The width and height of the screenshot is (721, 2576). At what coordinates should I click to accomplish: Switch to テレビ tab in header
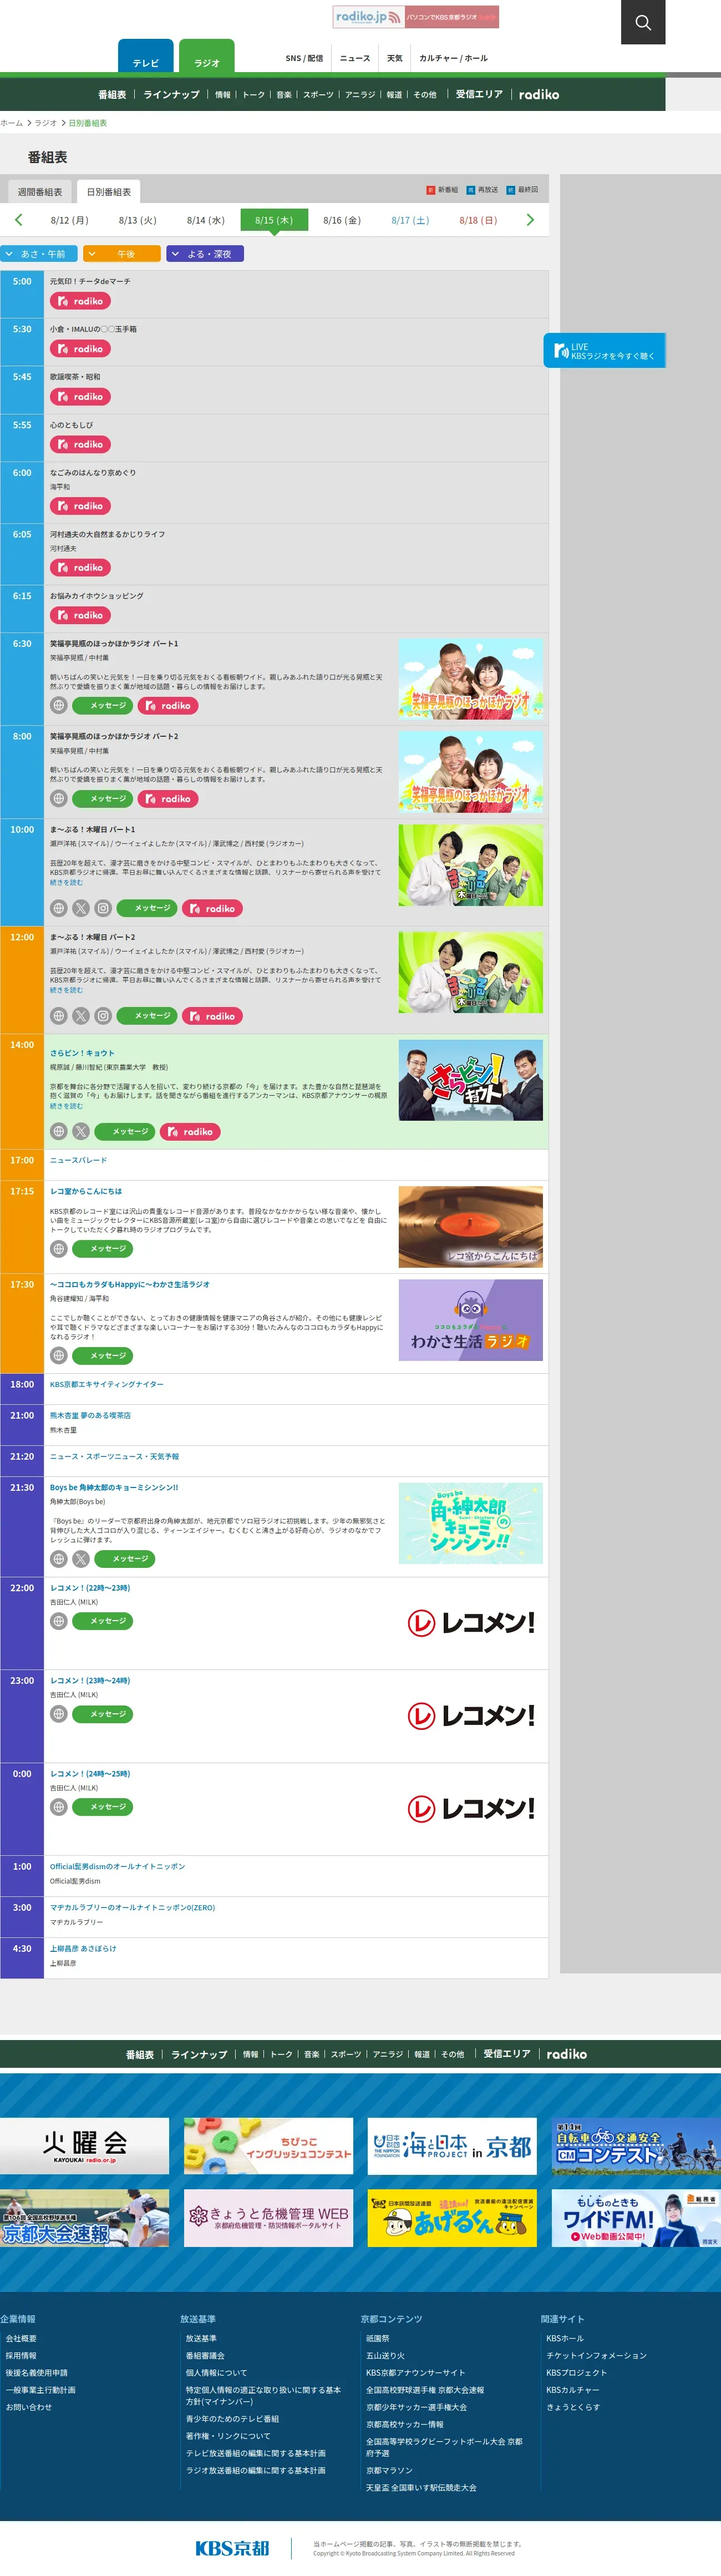pos(146,57)
